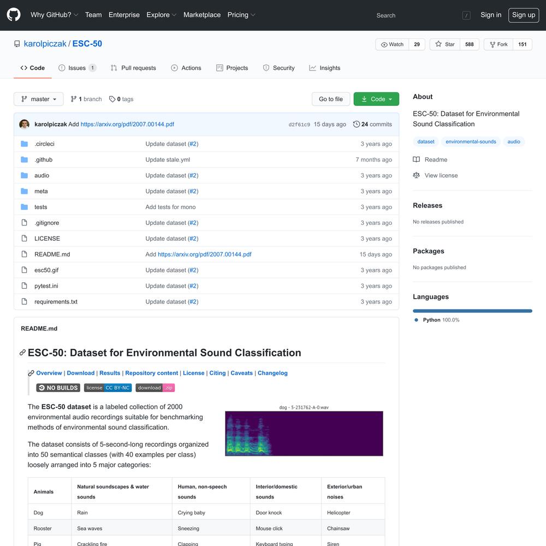546x546 pixels.
Task: Click the environmental-sounds topic tag
Action: [x=471, y=142]
